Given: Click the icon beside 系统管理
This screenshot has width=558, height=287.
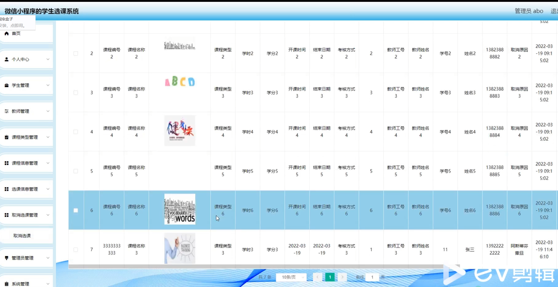Looking at the screenshot, I should tap(7, 284).
